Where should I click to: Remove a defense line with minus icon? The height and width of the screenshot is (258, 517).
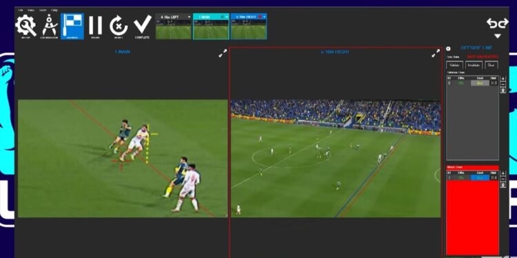(x=503, y=85)
